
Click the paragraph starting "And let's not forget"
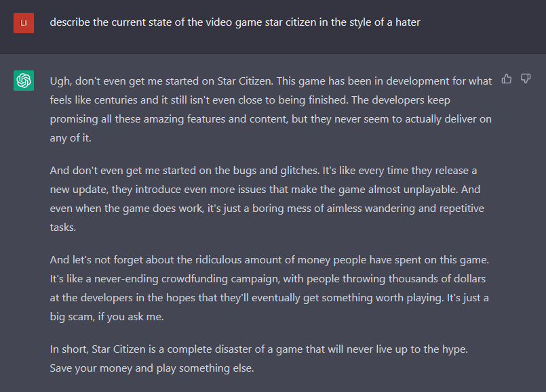pos(269,288)
